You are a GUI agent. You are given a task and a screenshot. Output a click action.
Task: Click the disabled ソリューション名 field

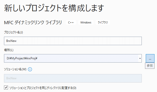[x=73, y=78]
